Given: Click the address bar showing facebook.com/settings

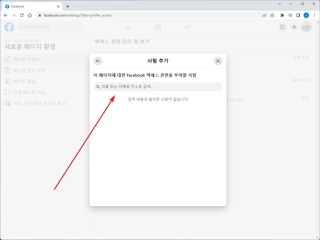Looking at the screenshot, I should pos(156,15).
